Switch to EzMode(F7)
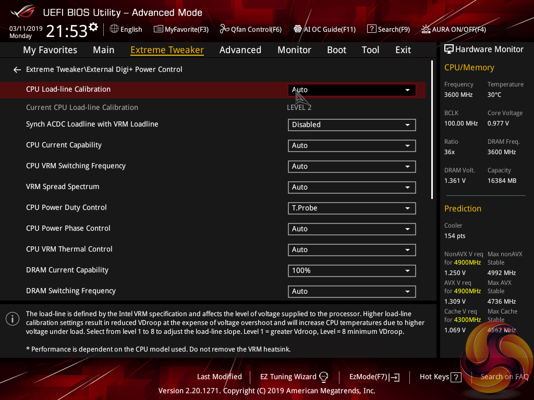534x400 pixels. pos(374,377)
